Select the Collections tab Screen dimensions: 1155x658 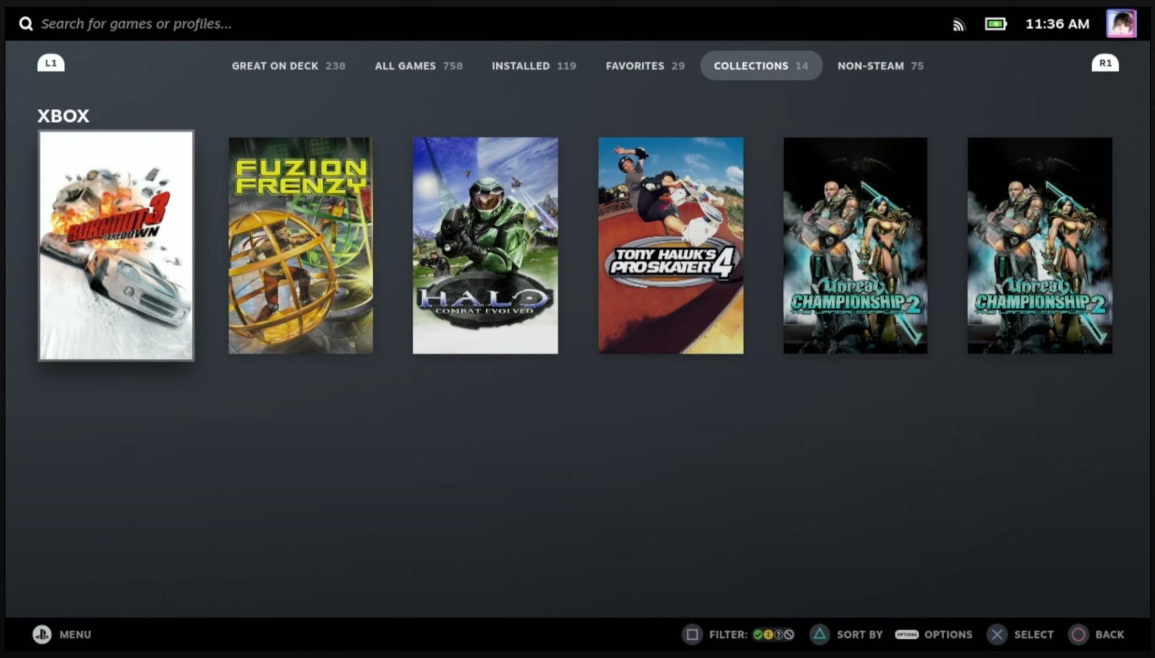[x=761, y=66]
